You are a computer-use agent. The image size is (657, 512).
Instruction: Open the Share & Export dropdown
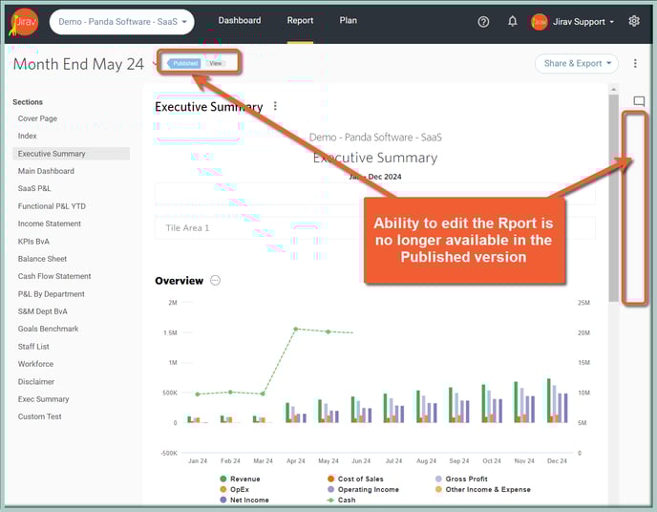point(577,63)
